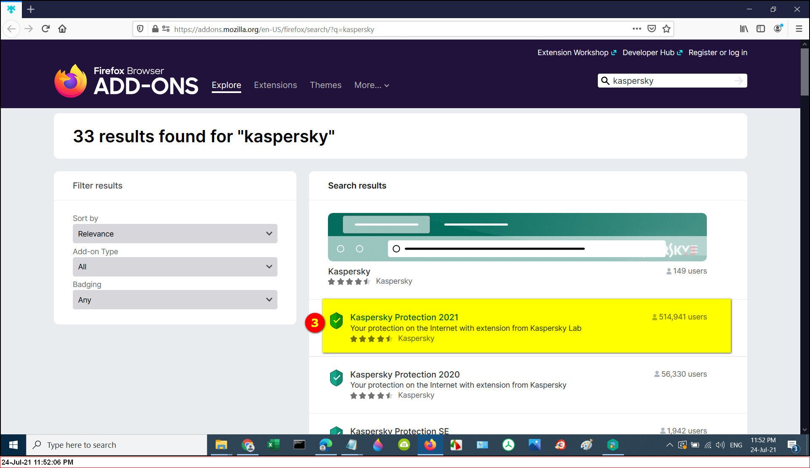Expand the Sort by Relevance dropdown
810x468 pixels.
(175, 234)
